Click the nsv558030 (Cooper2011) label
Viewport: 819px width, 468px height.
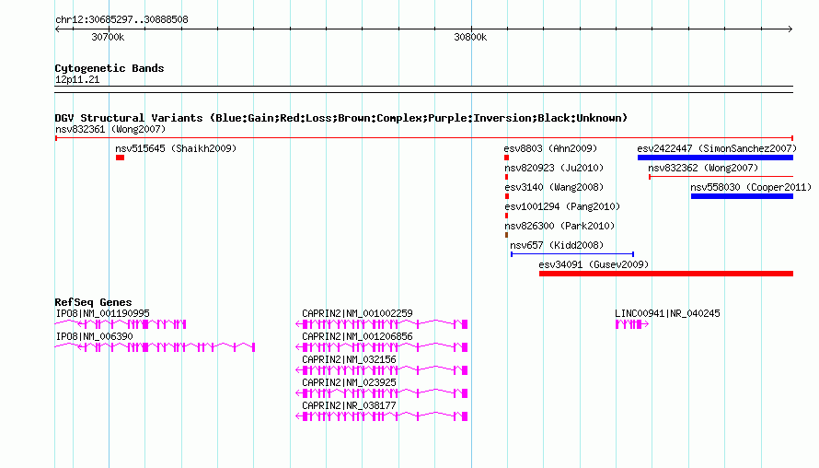click(x=751, y=187)
